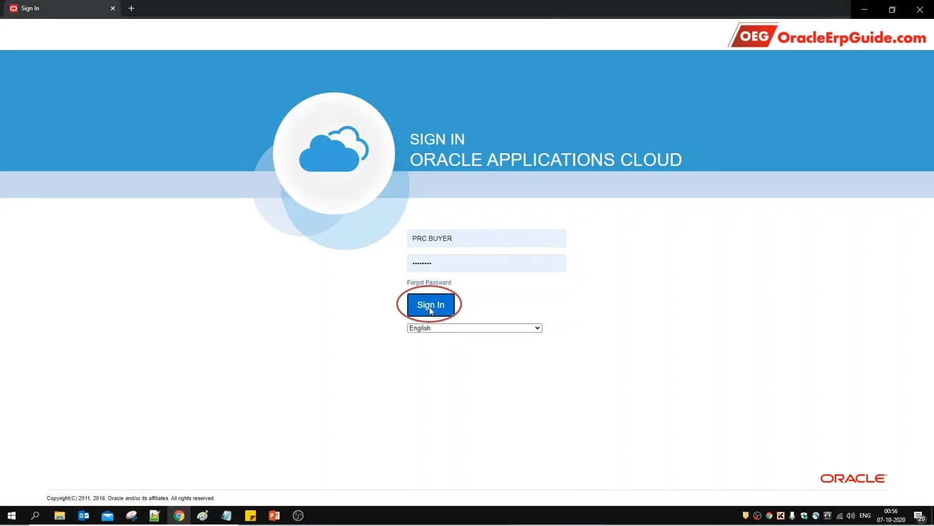Open Paint from the taskbar

[203, 516]
